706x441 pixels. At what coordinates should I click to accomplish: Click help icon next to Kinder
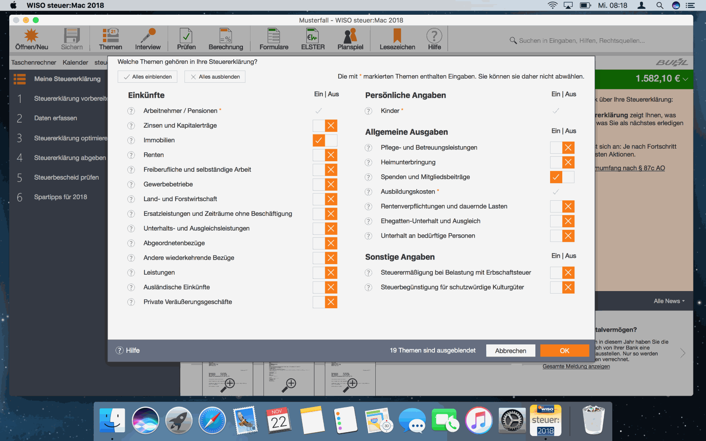(x=369, y=111)
